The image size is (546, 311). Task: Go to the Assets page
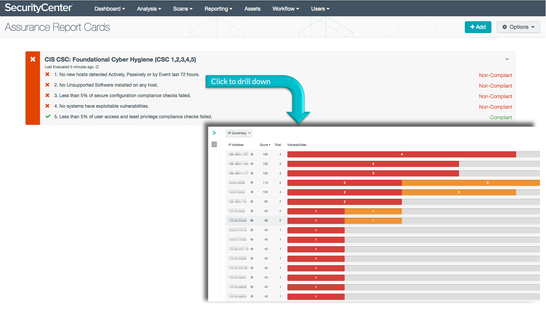253,9
